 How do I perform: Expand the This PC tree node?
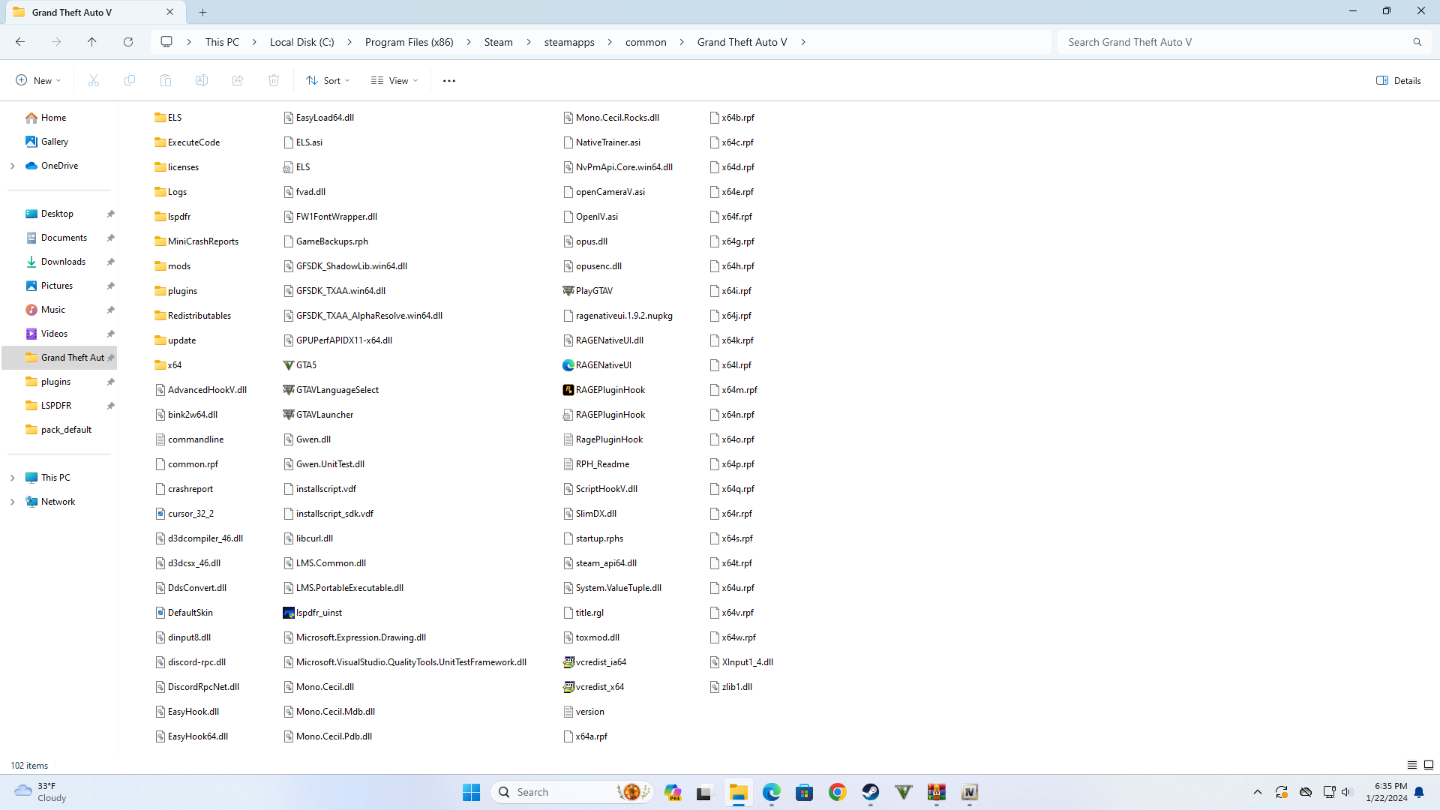(x=12, y=478)
